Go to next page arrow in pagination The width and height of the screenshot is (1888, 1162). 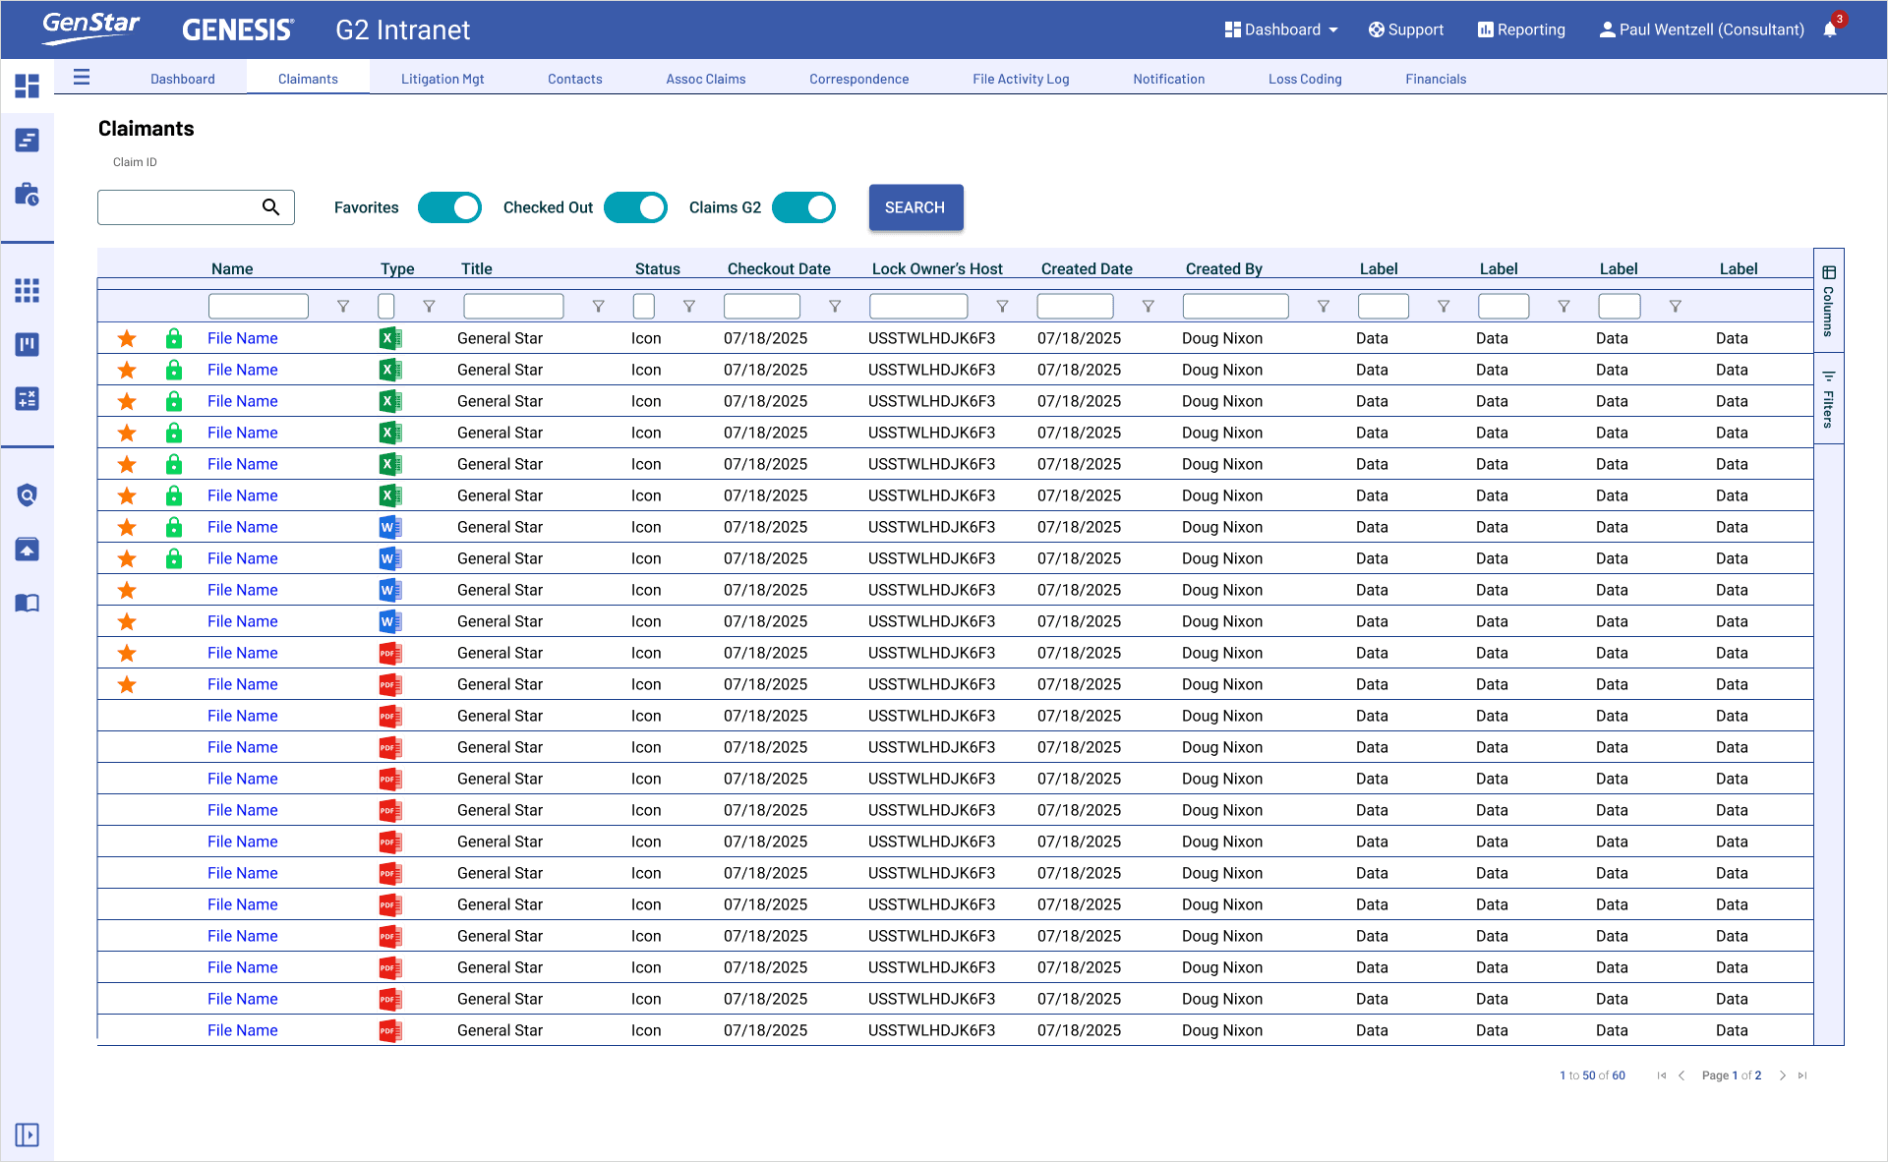point(1782,1075)
